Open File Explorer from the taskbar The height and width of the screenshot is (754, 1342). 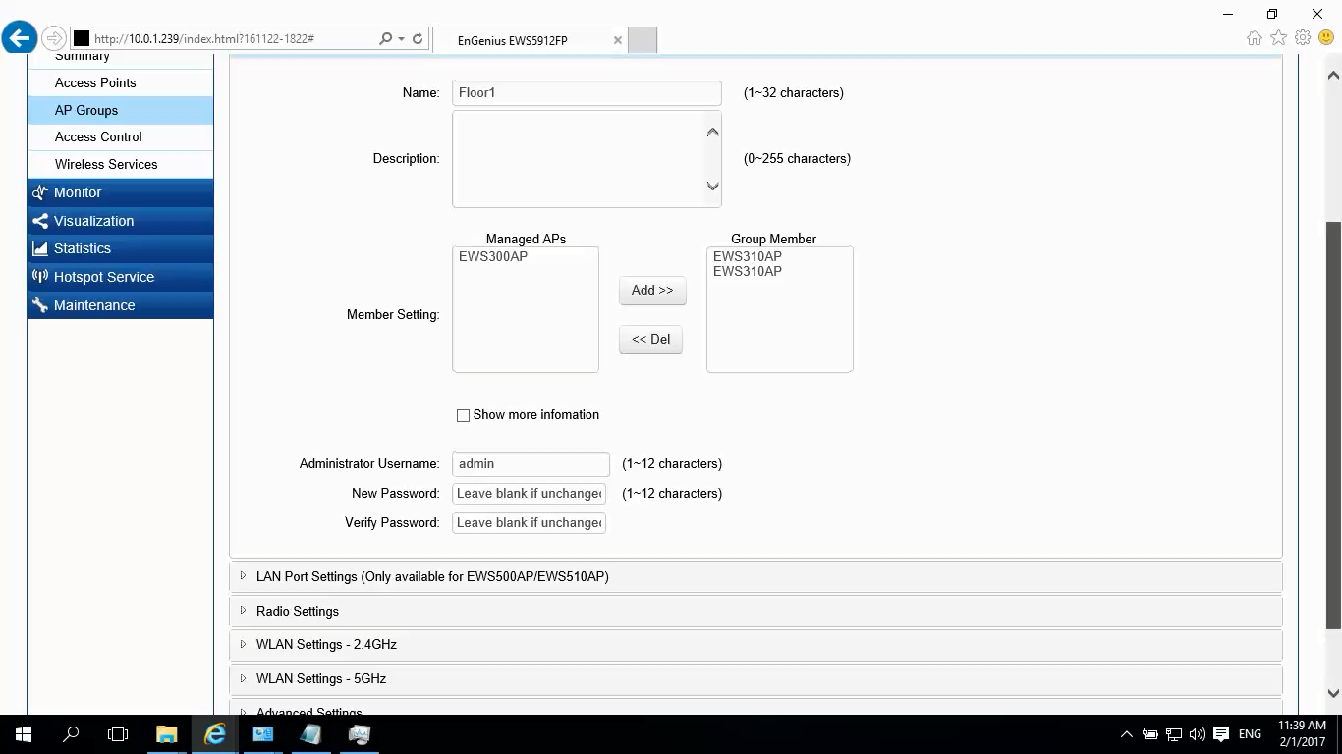point(166,734)
